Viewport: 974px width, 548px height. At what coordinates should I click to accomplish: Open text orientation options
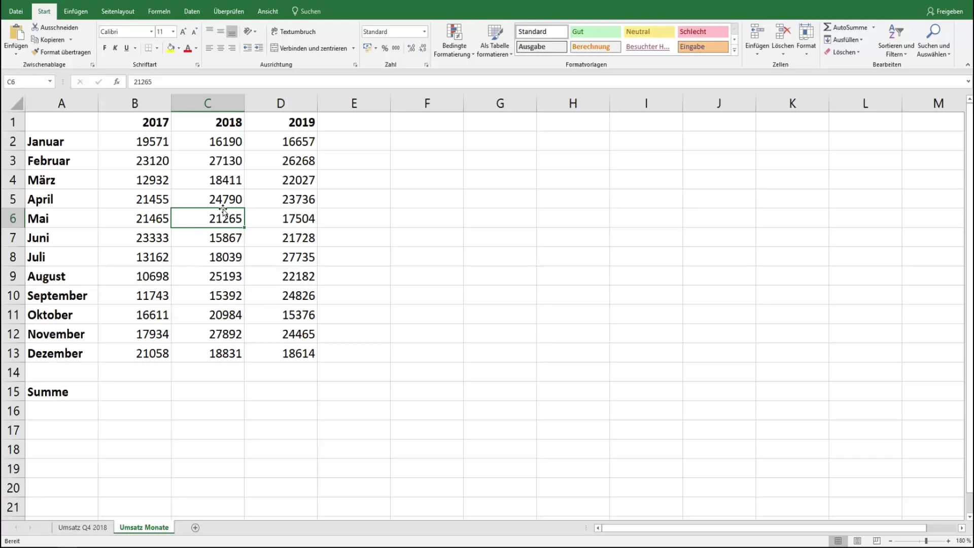250,31
